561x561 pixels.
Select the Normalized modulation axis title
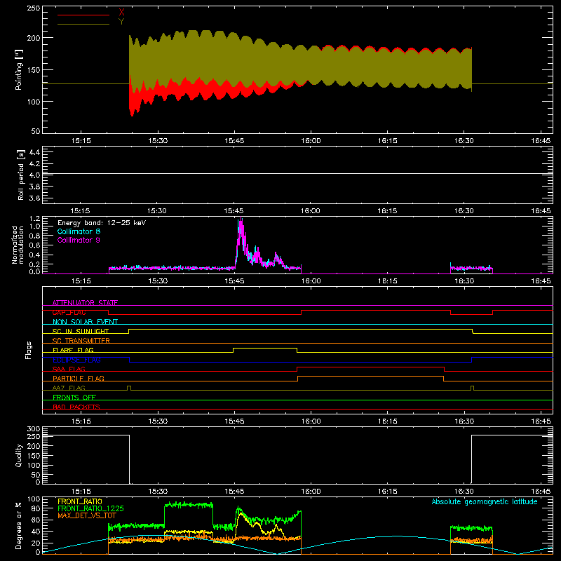click(18, 245)
